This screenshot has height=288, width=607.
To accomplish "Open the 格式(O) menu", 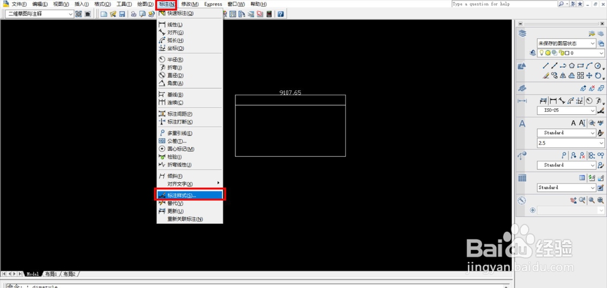I will pyautogui.click(x=103, y=4).
